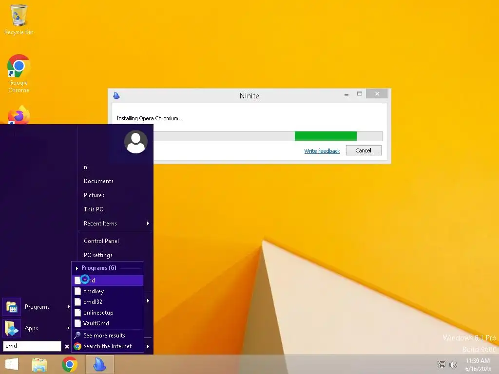Click See more results
Screen dimensions: 499x374
pos(108,336)
